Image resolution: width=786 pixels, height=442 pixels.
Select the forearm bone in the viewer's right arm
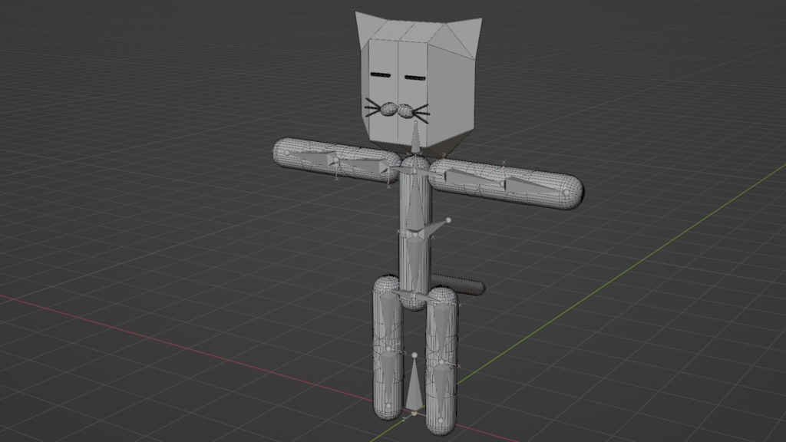coord(535,186)
